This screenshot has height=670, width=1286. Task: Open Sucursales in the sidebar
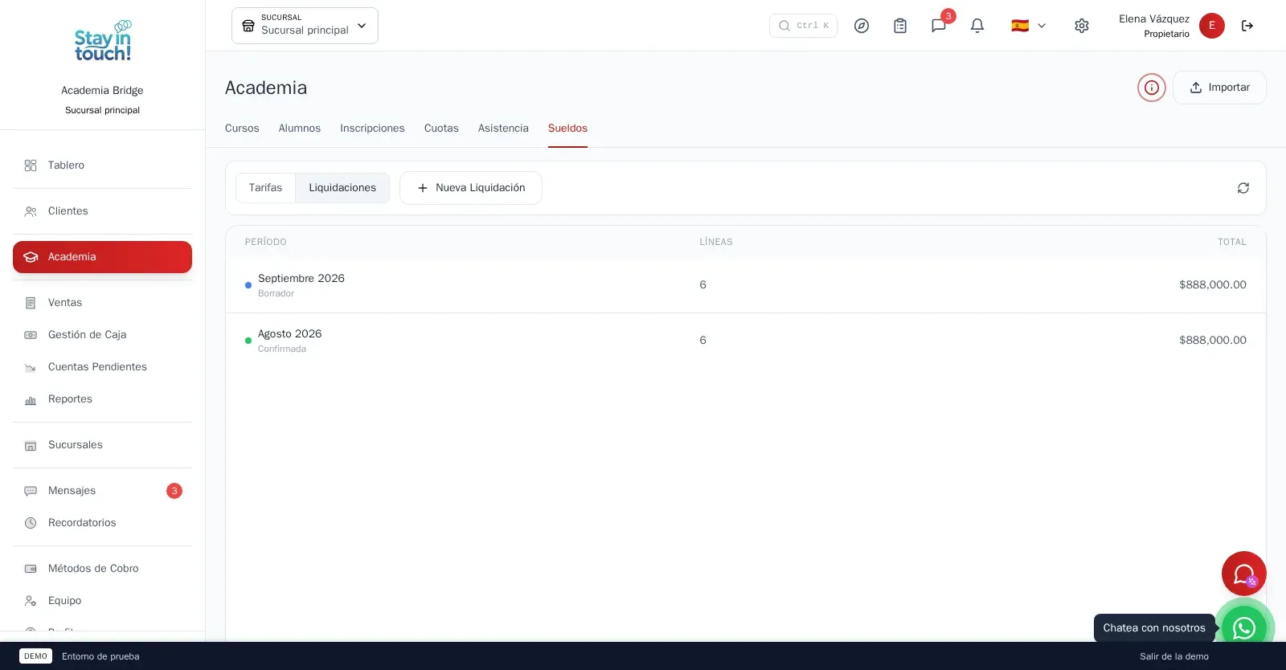pyautogui.click(x=102, y=445)
